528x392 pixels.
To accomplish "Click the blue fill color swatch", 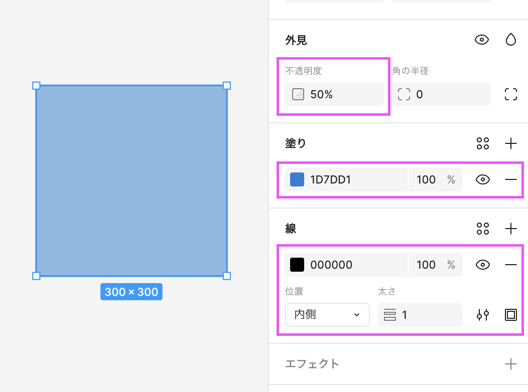I will pos(297,179).
